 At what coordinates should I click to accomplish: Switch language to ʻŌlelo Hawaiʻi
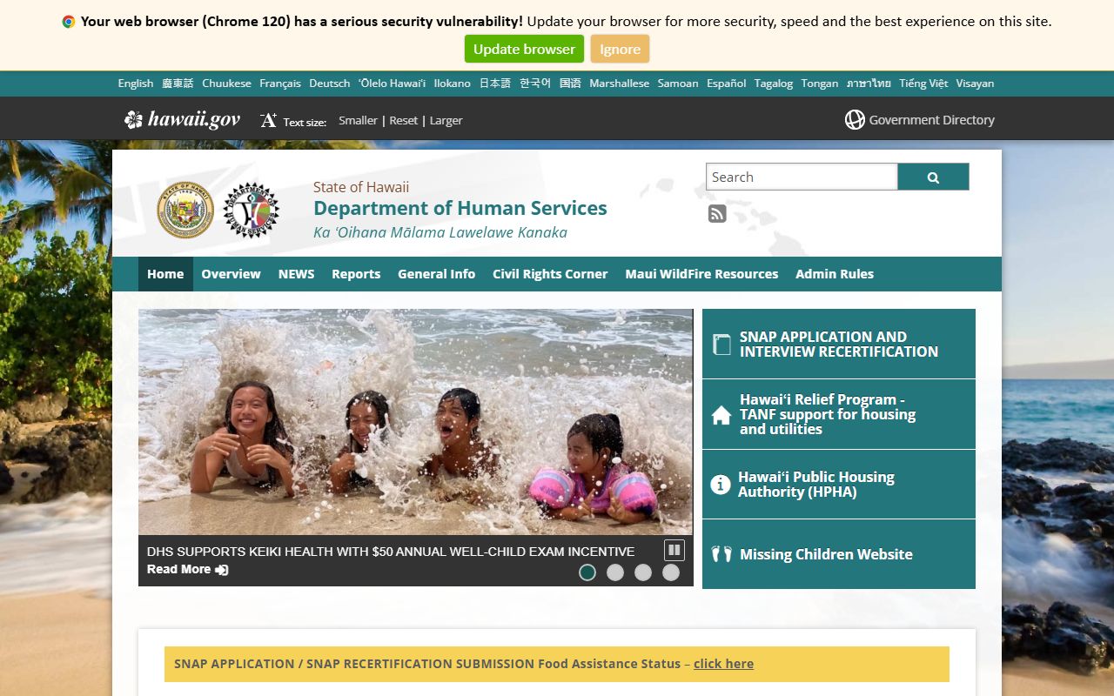[x=392, y=84]
